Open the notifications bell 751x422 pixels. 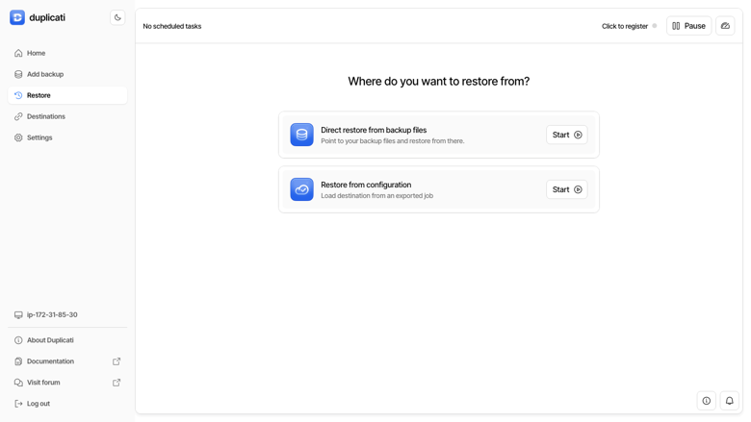[x=729, y=401]
